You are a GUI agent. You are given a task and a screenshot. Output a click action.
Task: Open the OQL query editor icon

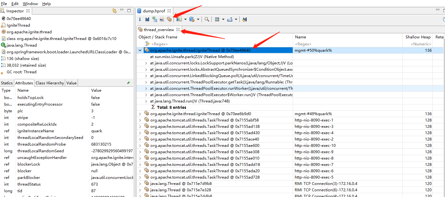tap(162, 19)
